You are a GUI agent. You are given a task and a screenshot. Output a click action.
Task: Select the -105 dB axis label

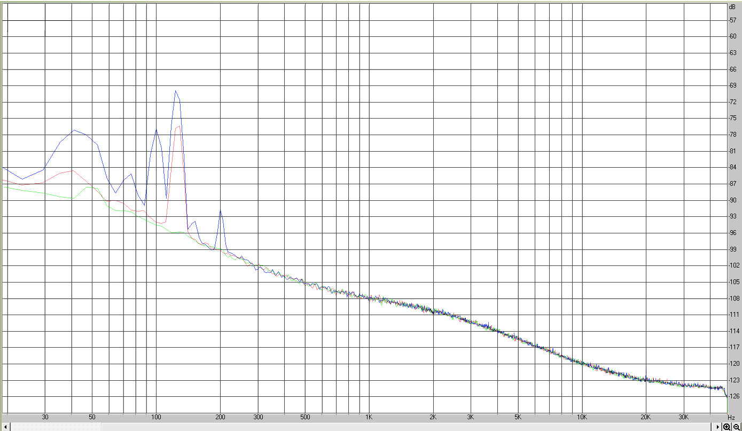pyautogui.click(x=734, y=282)
